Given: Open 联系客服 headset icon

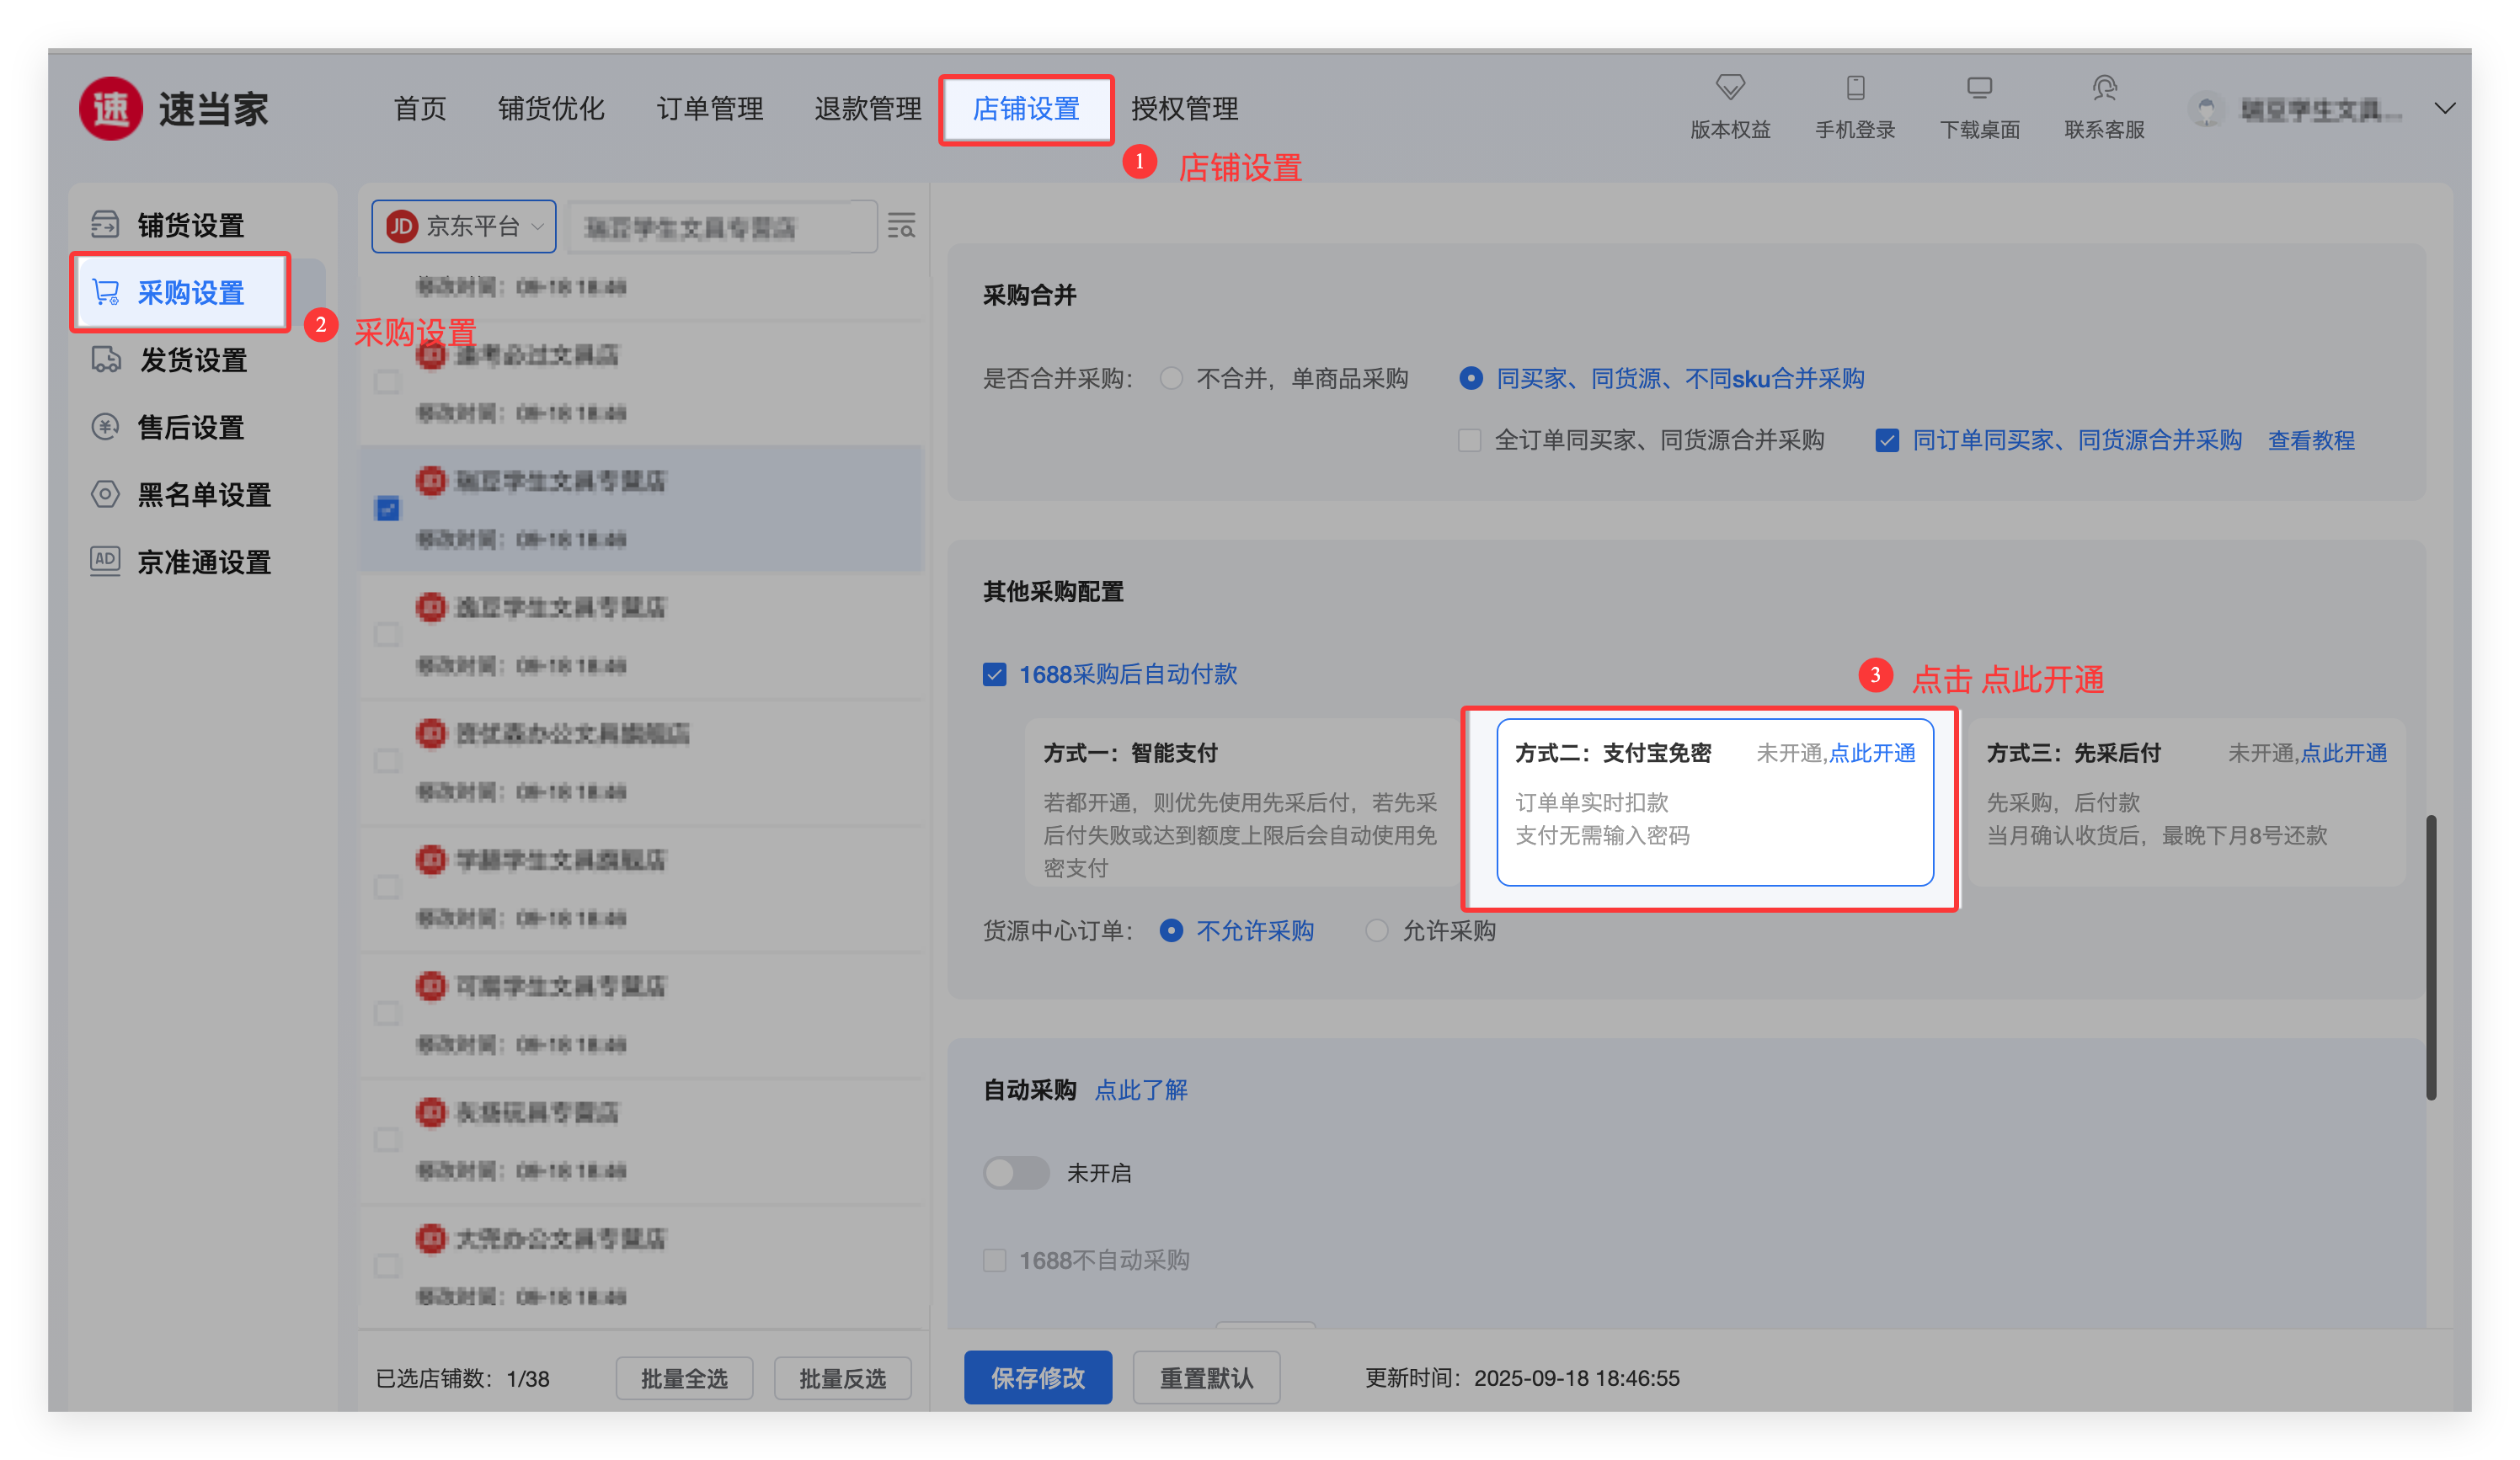Looking at the screenshot, I should point(2104,88).
